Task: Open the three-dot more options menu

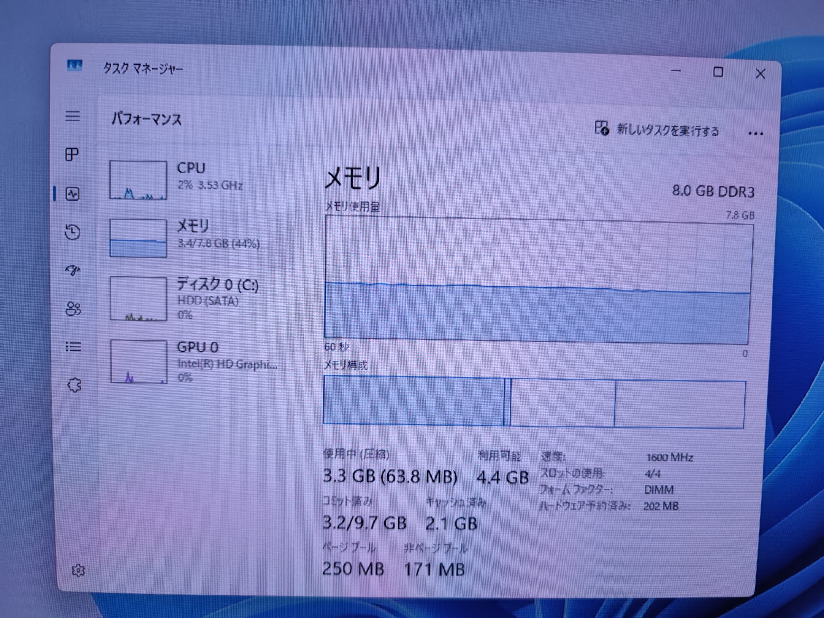Action: click(755, 133)
